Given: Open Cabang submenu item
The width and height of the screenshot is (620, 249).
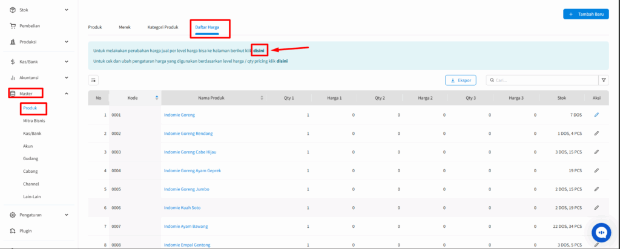Looking at the screenshot, I should click(30, 171).
